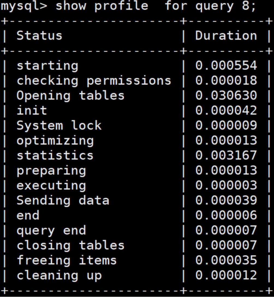Click the "preparing" status text
Screen dimensions: 274x297
[51, 170]
